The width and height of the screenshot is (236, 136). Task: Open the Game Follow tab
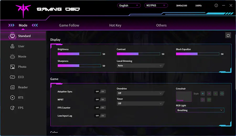click(69, 25)
